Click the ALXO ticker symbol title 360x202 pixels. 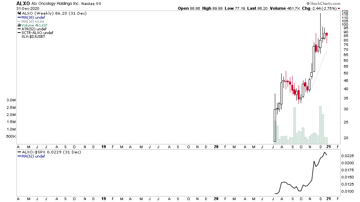coord(23,3)
